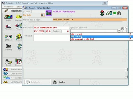Click the padlock icon
This screenshot has height=99, width=133.
point(119,13)
